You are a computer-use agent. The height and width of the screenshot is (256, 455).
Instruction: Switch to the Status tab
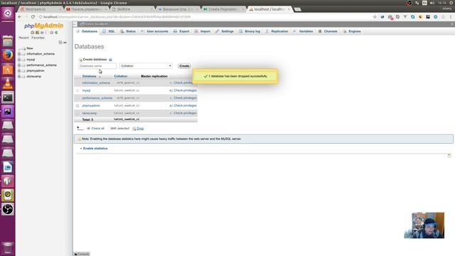point(128,31)
